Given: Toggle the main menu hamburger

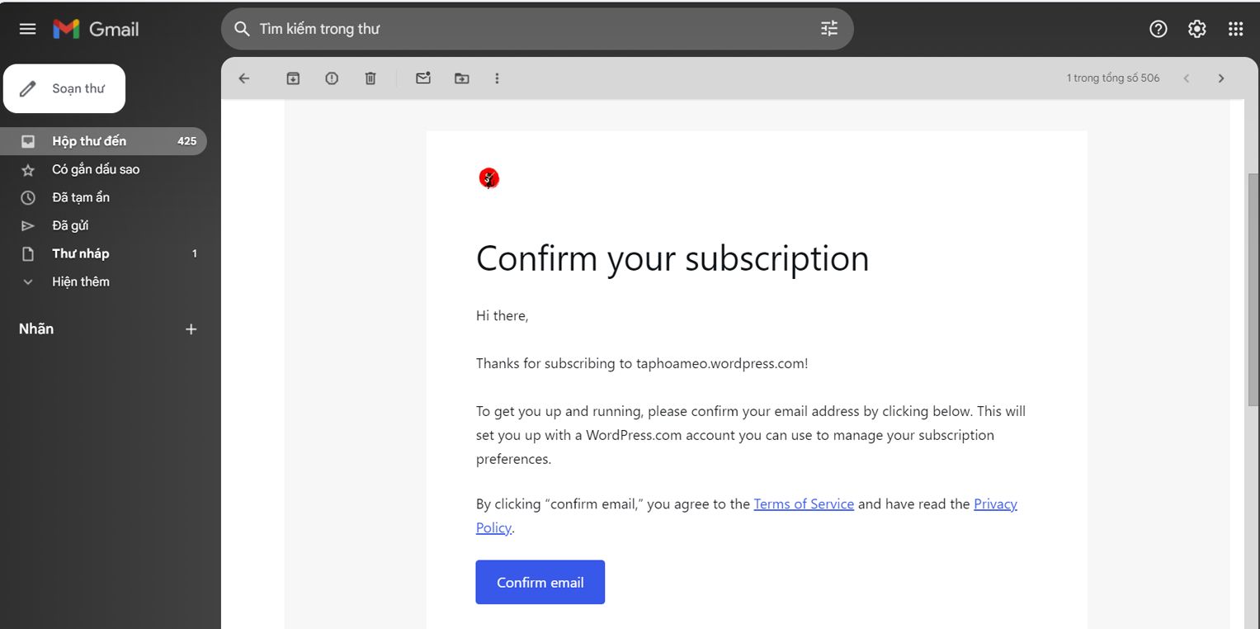Looking at the screenshot, I should tap(27, 29).
